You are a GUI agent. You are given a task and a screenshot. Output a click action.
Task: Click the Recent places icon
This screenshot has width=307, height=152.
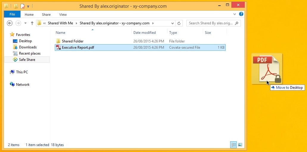pyautogui.click(x=15, y=53)
